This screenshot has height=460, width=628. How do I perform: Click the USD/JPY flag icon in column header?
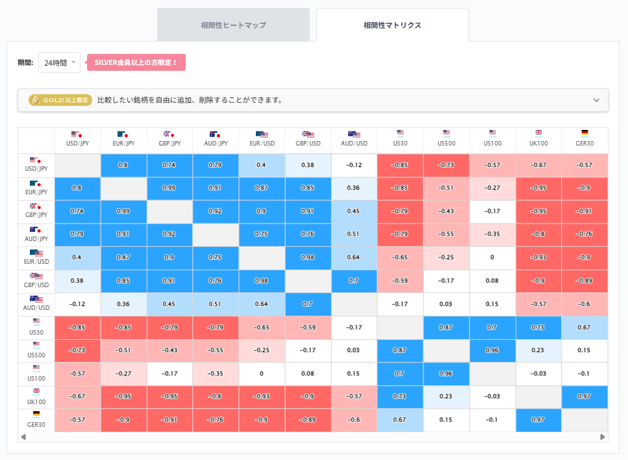79,134
